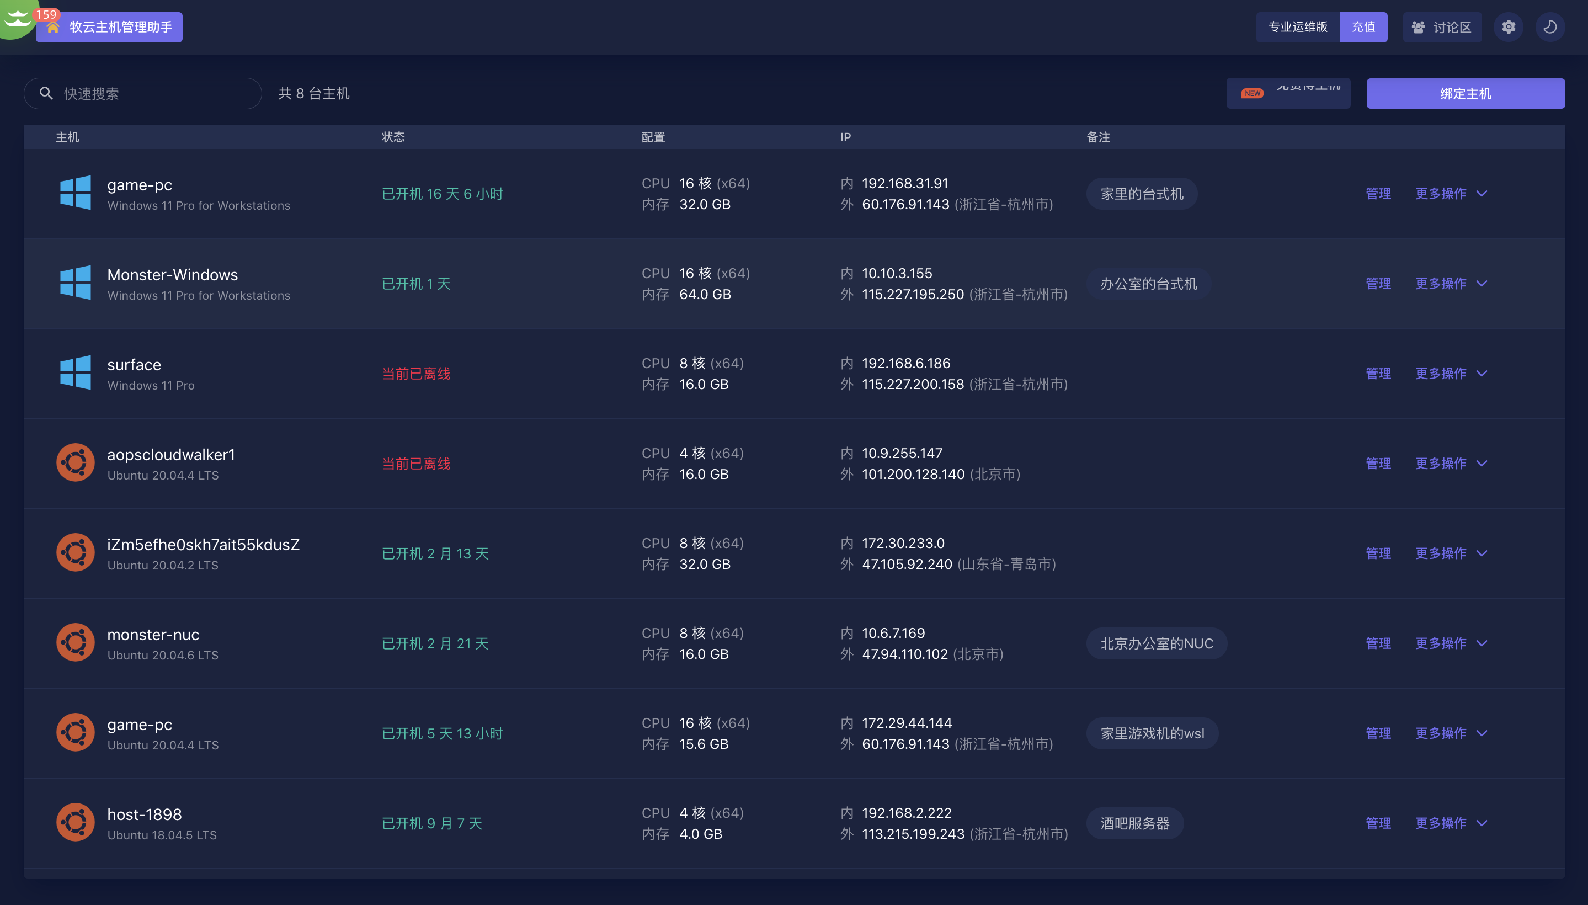
Task: Open the 讨论区 discussion area
Action: point(1442,28)
